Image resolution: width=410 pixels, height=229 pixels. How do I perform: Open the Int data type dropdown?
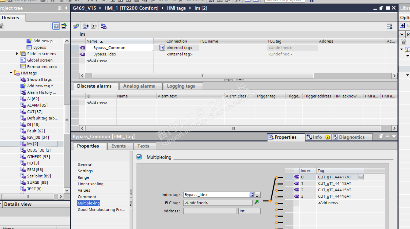tap(249, 211)
